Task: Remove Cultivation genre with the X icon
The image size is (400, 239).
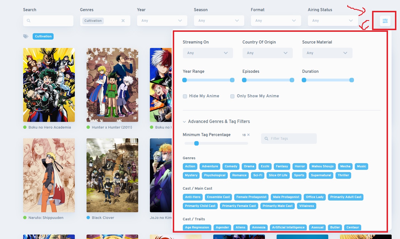Action: (123, 21)
